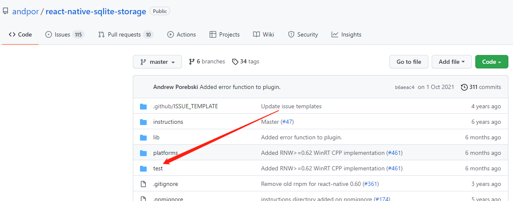The image size is (513, 201).
Task: Open the .github/ISSUE_TEMPLATE folder
Action: (x=186, y=106)
